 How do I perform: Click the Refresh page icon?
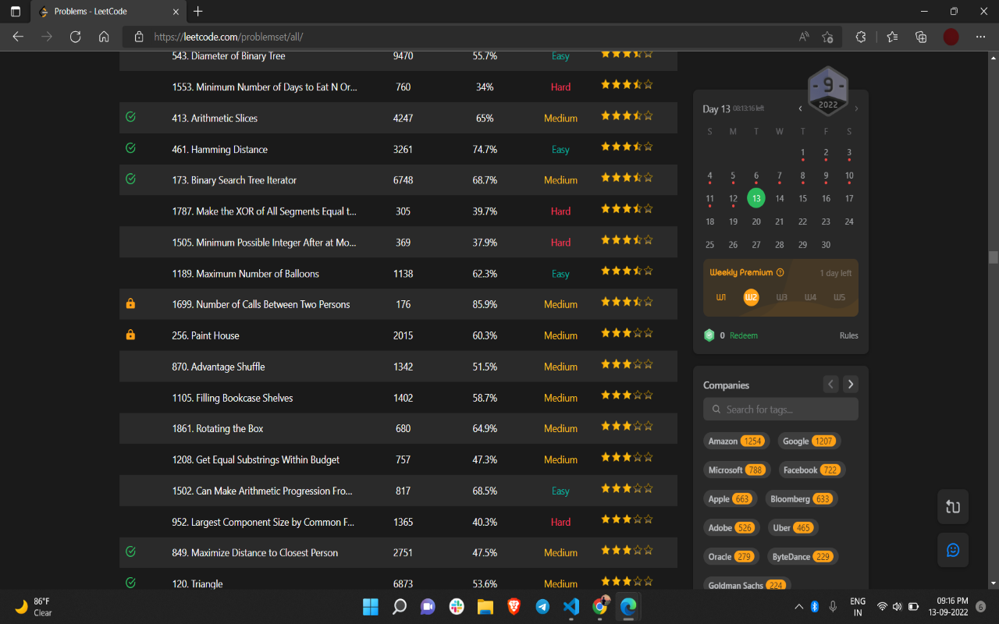[x=76, y=37]
